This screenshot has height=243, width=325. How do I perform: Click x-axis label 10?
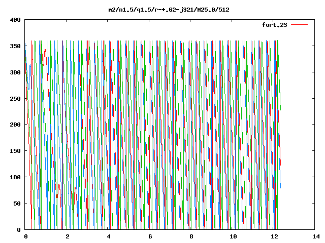233,236
